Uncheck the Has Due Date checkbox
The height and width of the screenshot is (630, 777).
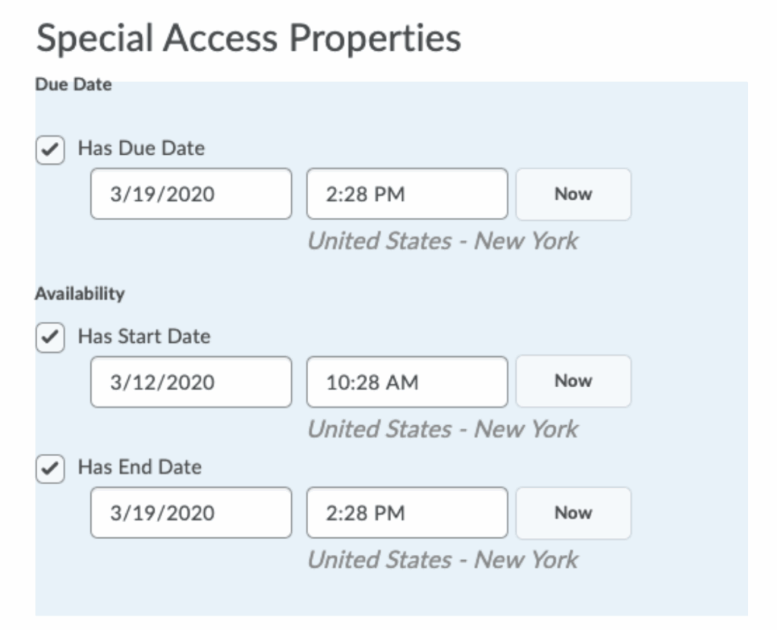click(50, 150)
